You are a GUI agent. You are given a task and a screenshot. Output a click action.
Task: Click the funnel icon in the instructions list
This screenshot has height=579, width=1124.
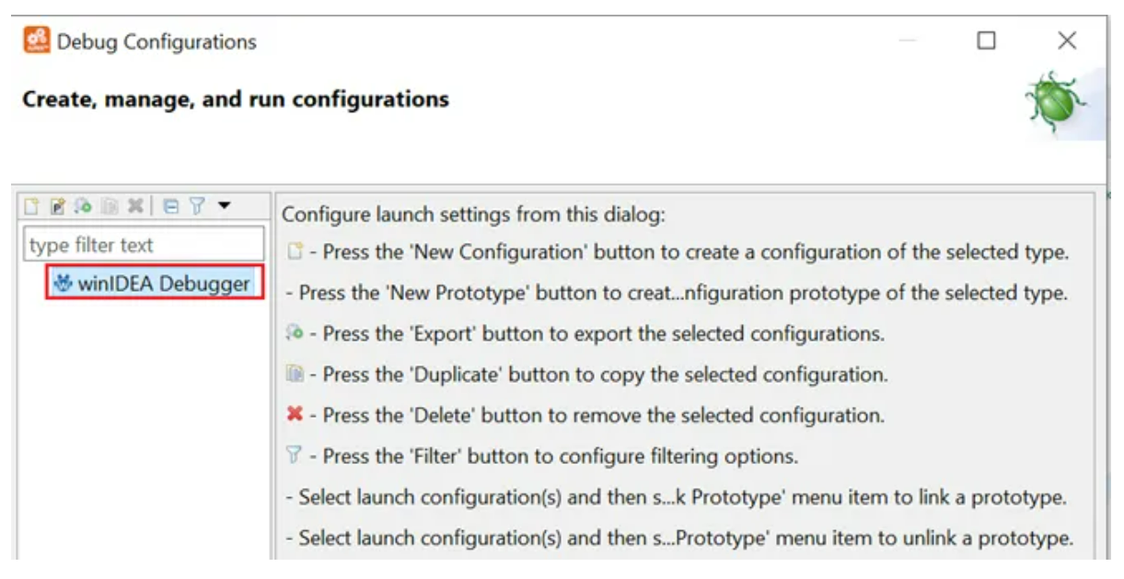(x=295, y=456)
